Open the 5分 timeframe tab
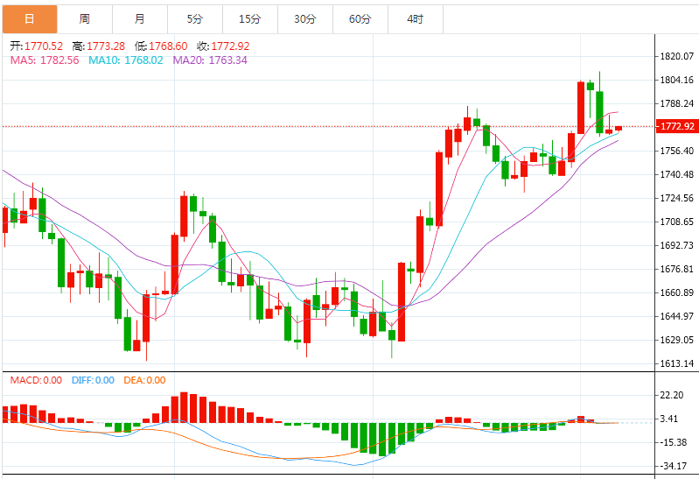699x479 pixels. click(x=195, y=19)
